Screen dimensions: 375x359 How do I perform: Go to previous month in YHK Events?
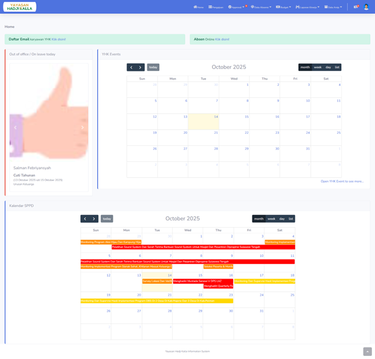131,67
